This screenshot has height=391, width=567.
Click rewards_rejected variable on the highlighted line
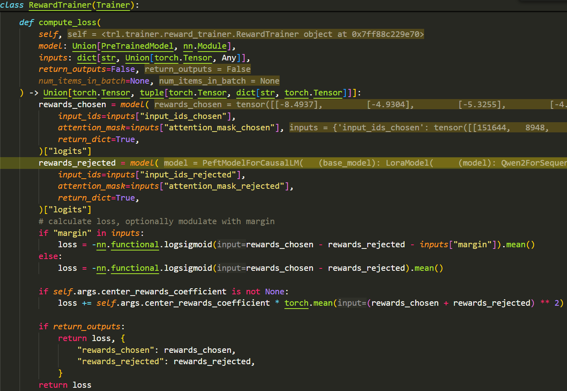(77, 163)
